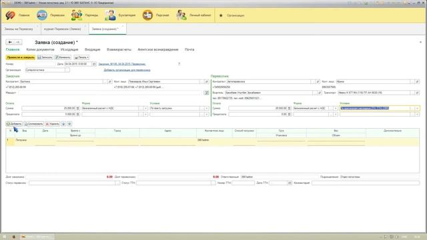The image size is (427, 240).
Task: Switch to the Исходящие tab
Action: [x=69, y=49]
